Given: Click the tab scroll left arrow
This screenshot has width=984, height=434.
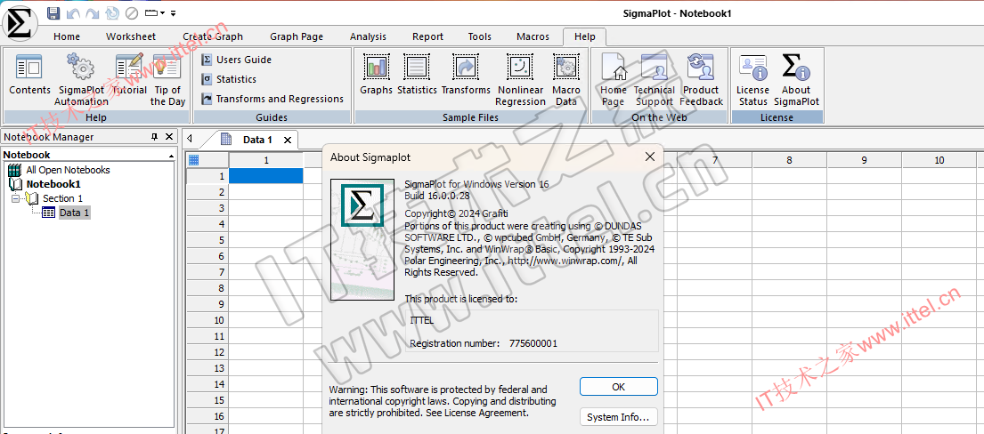Looking at the screenshot, I should [190, 140].
